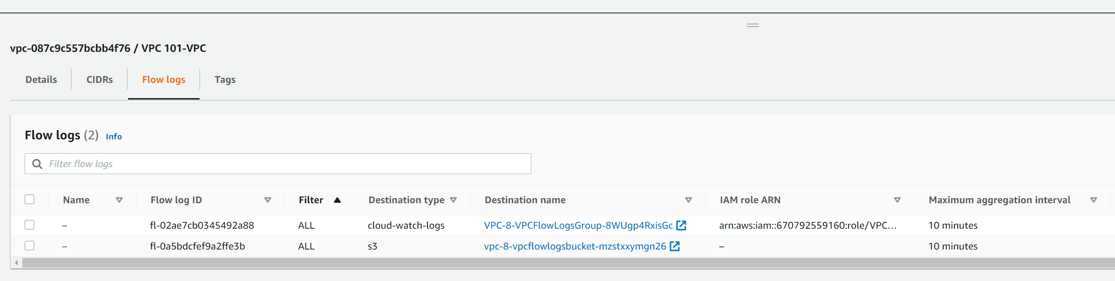Select the Flow logs tab

pyautogui.click(x=164, y=80)
